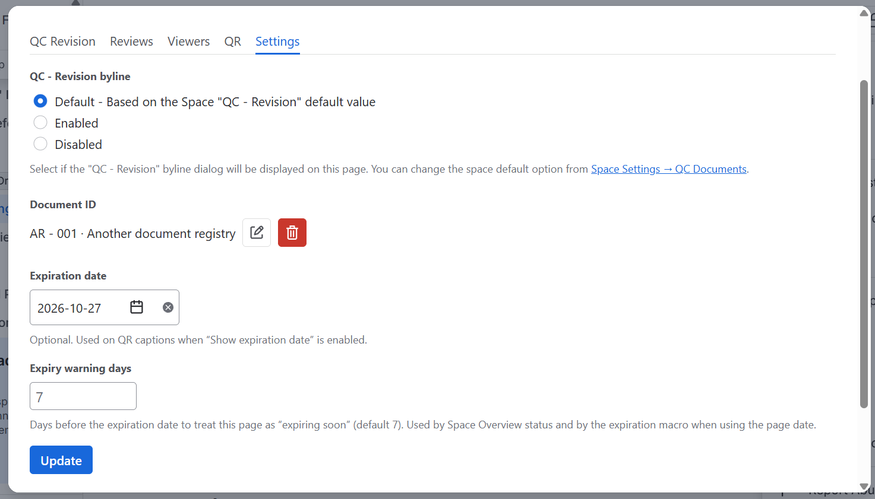Screen dimensions: 875x499
Task: Select the Default space-based byline option
Action: click(x=40, y=101)
